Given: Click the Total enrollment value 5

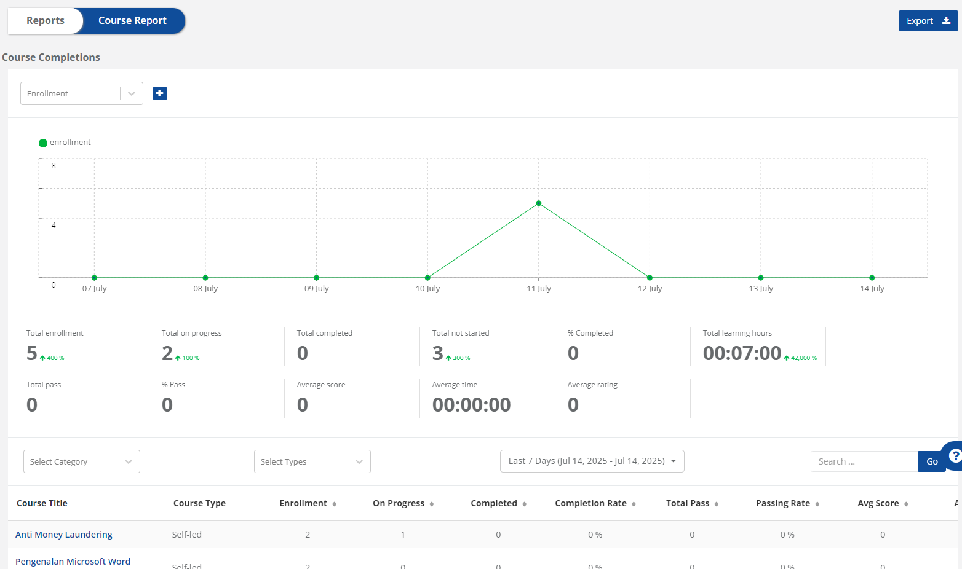Looking at the screenshot, I should coord(32,353).
